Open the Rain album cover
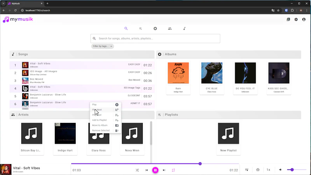311x175 pixels. [x=178, y=73]
